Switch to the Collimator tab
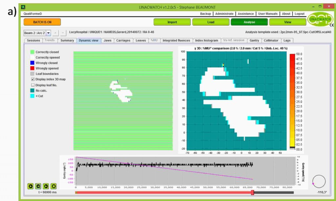This screenshot has width=336, height=201. (x=271, y=40)
